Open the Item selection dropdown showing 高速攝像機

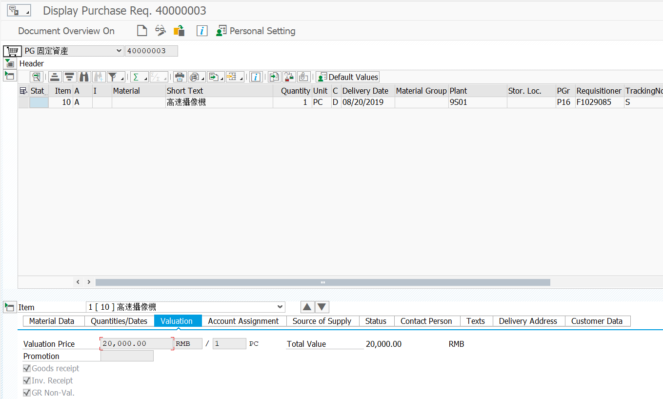pos(280,307)
